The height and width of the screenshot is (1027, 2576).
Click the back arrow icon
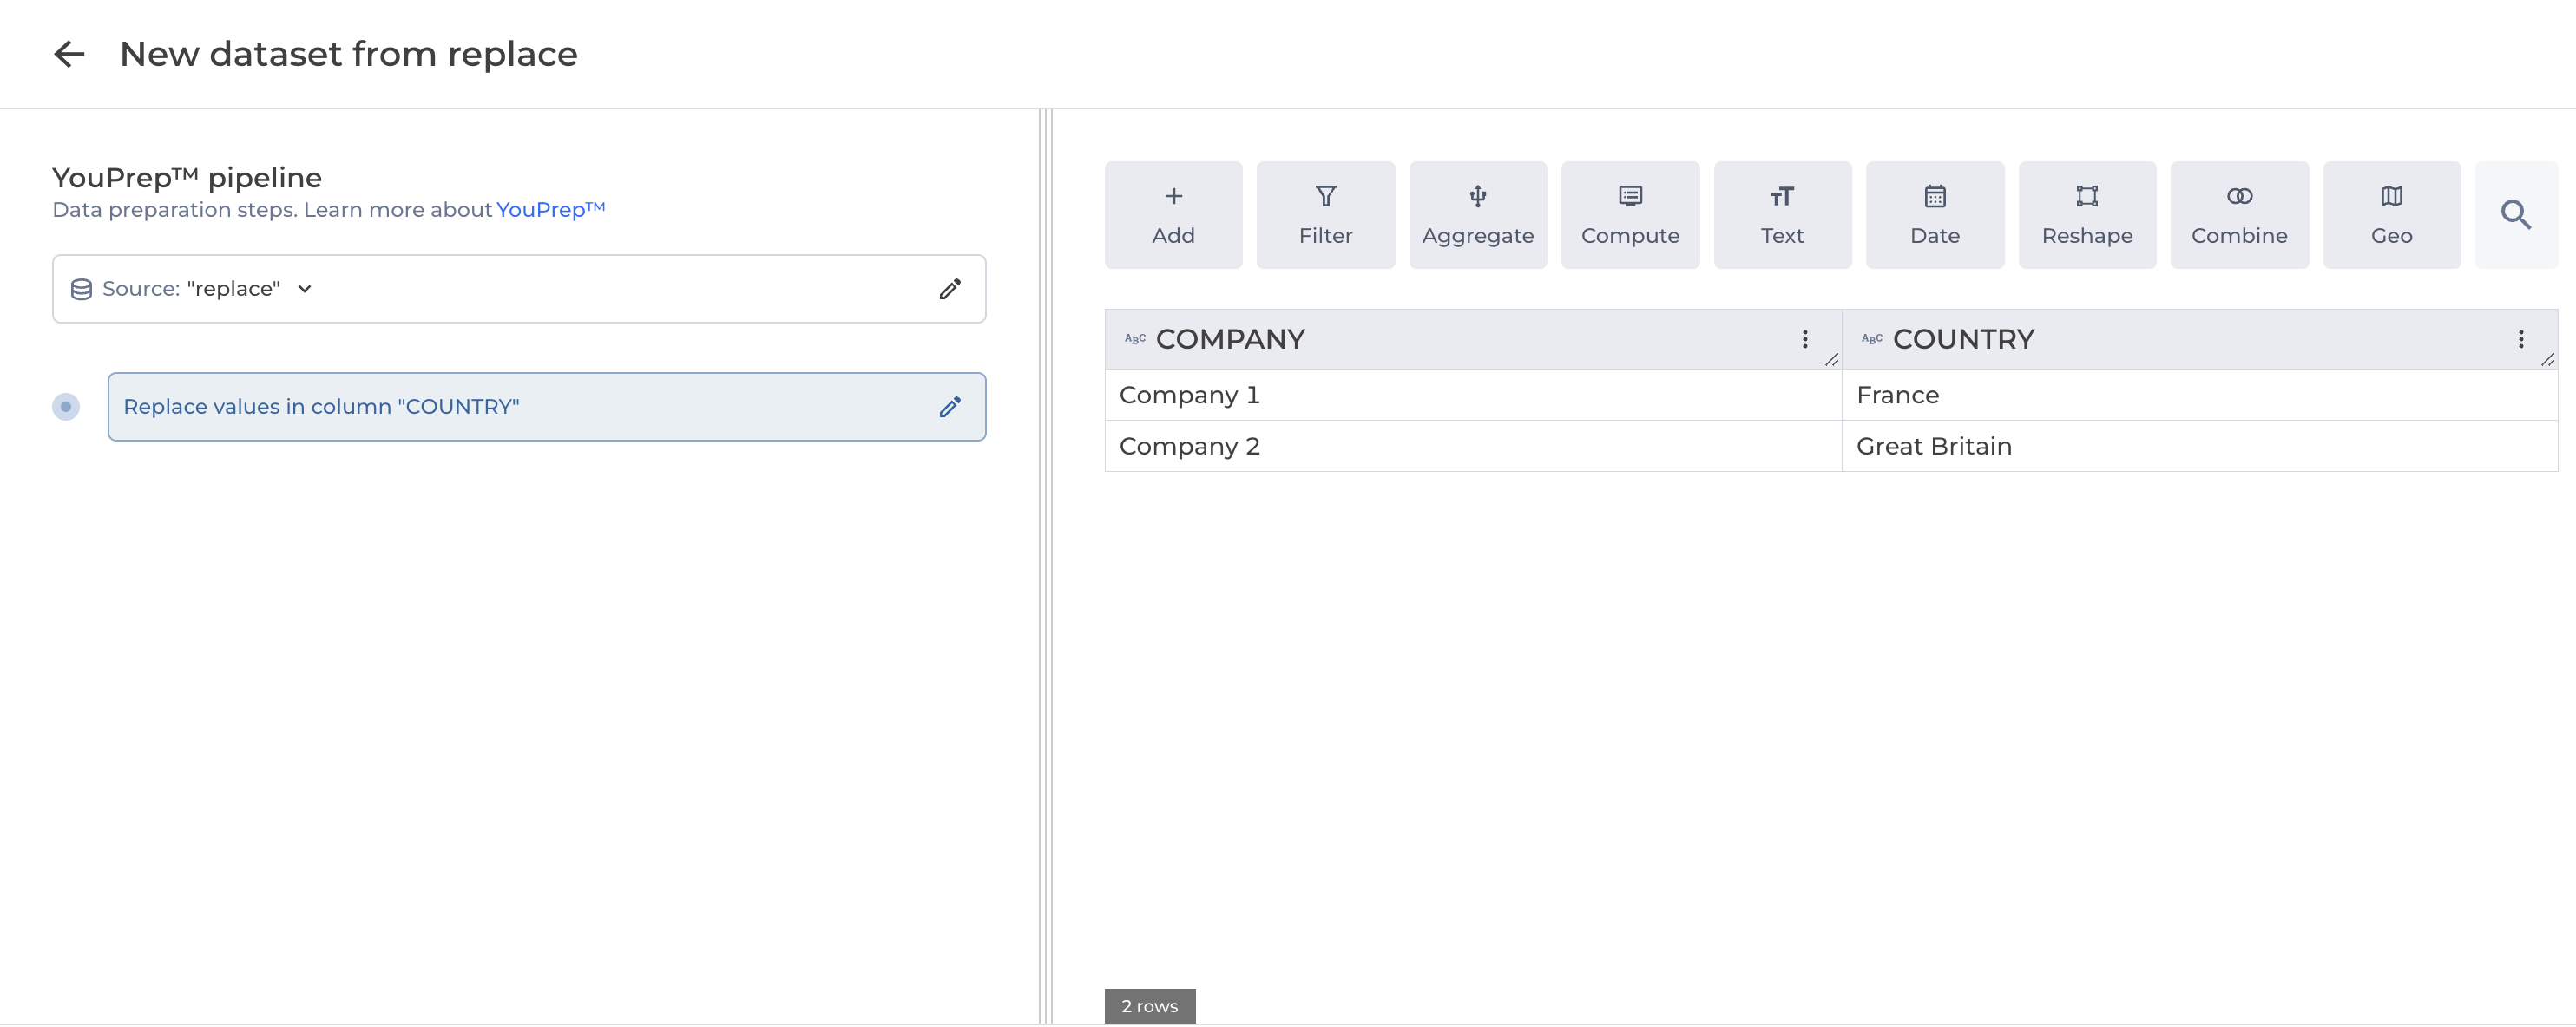coord(69,54)
